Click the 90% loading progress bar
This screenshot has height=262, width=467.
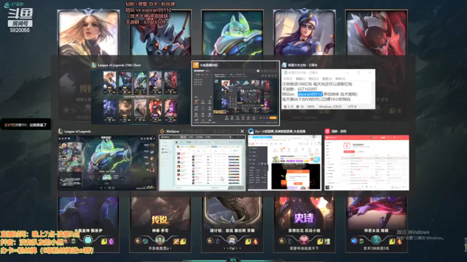(x=233, y=260)
